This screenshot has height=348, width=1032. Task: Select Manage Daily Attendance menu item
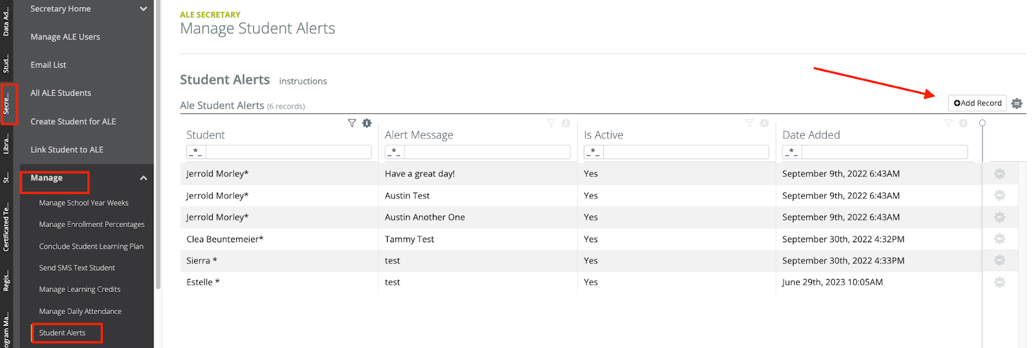click(x=80, y=311)
